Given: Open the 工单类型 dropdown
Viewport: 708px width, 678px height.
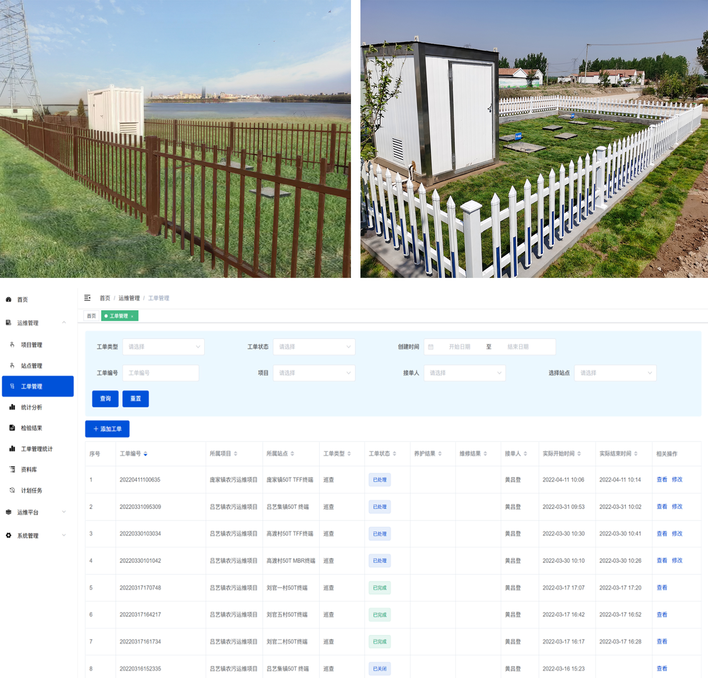Looking at the screenshot, I should click(x=163, y=347).
